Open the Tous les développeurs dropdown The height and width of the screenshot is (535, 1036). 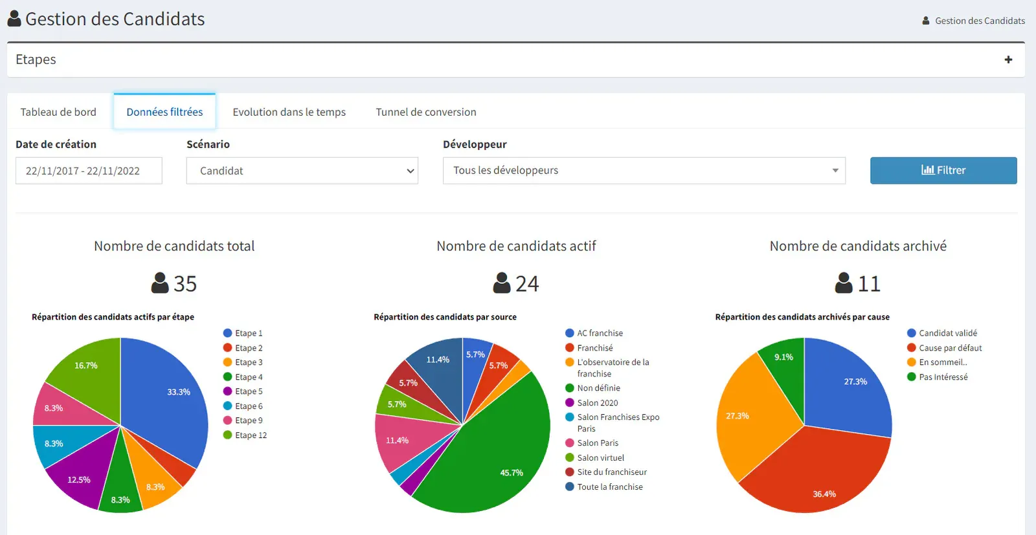pyautogui.click(x=644, y=171)
